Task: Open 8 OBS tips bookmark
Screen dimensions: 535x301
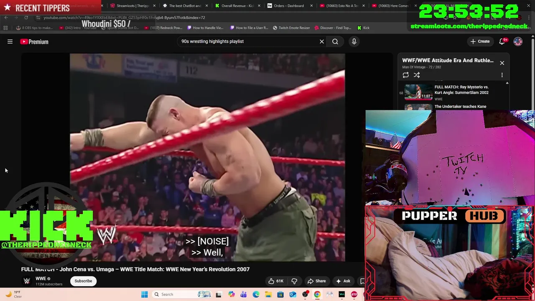Action: pyautogui.click(x=34, y=28)
